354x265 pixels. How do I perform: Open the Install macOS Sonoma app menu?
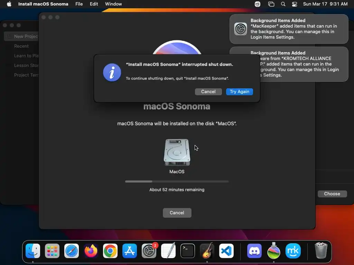point(43,4)
